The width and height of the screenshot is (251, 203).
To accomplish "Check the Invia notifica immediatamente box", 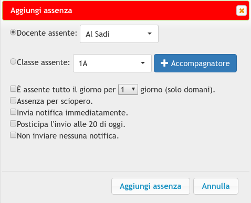I will (13, 112).
